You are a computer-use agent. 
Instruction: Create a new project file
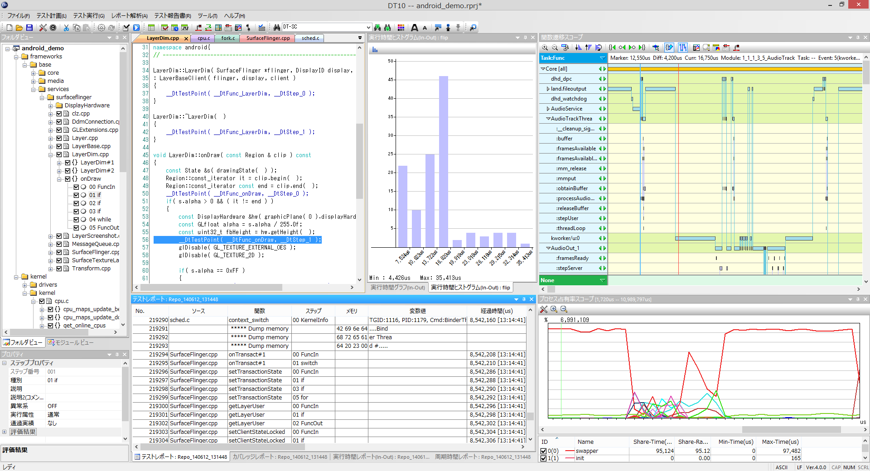point(10,28)
